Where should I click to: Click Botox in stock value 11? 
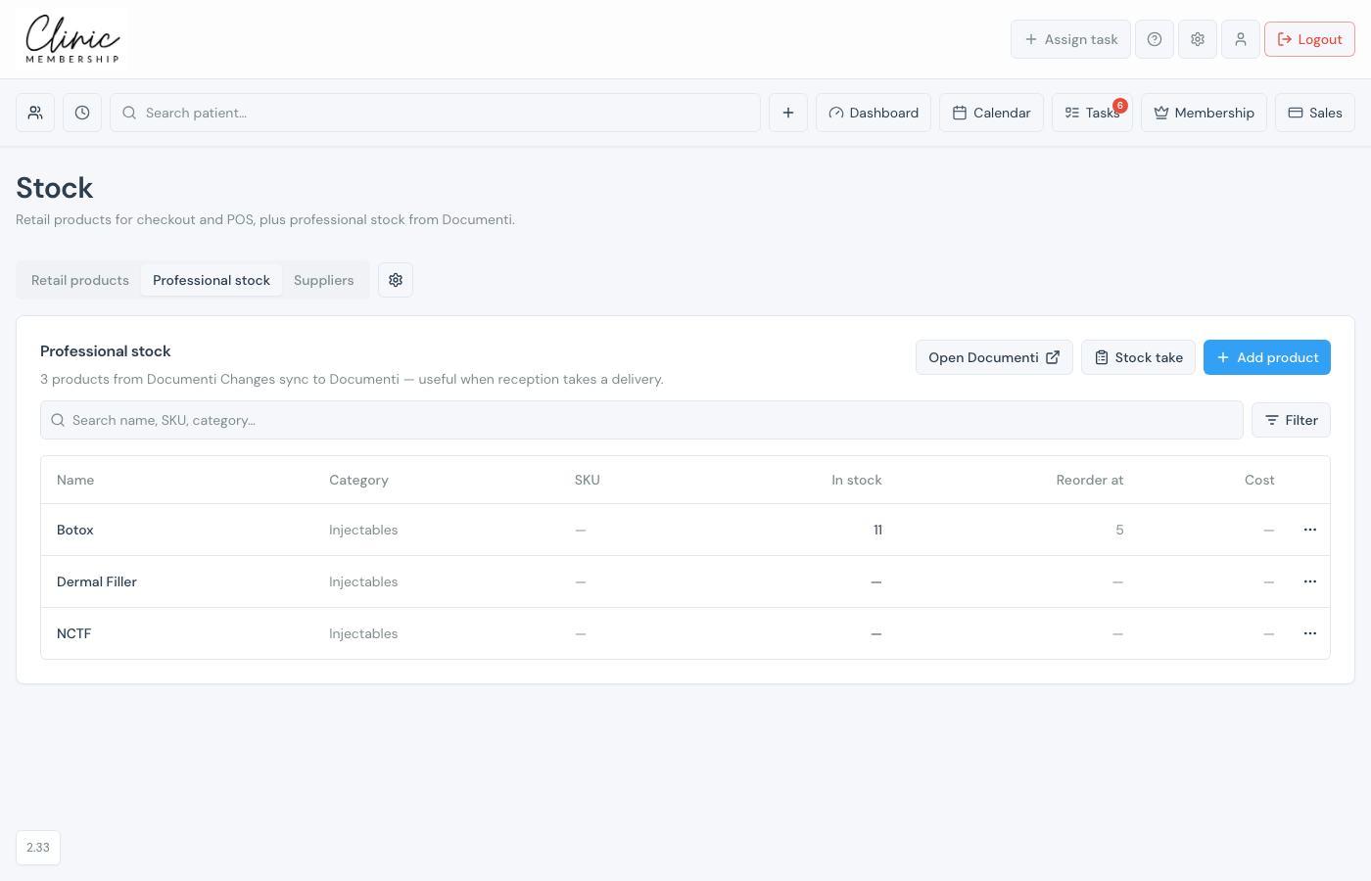coord(877,530)
